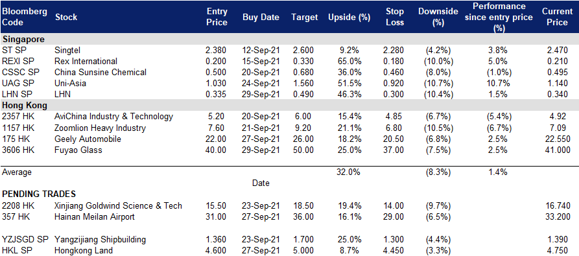Click AviChina Industry & Technology cell

[x=113, y=117]
